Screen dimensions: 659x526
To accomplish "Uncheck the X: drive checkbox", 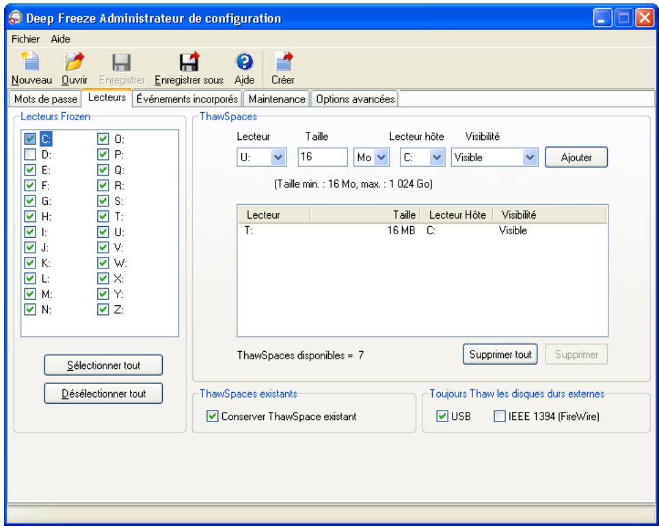I will pyautogui.click(x=103, y=278).
